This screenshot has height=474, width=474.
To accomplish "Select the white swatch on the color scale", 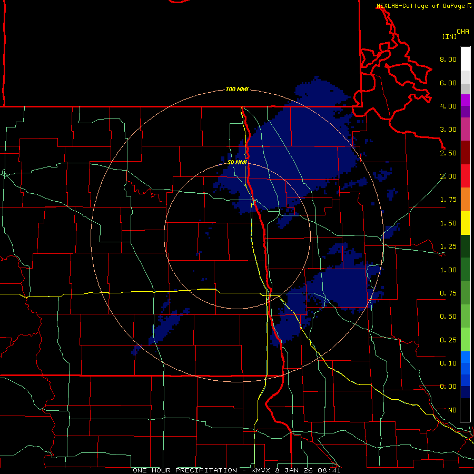I will coord(465,59).
